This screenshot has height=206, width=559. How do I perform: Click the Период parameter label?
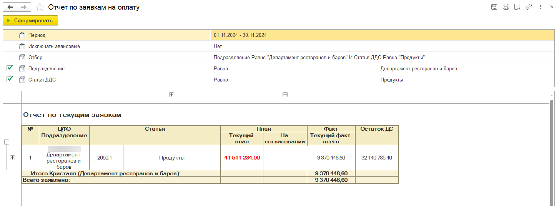37,35
